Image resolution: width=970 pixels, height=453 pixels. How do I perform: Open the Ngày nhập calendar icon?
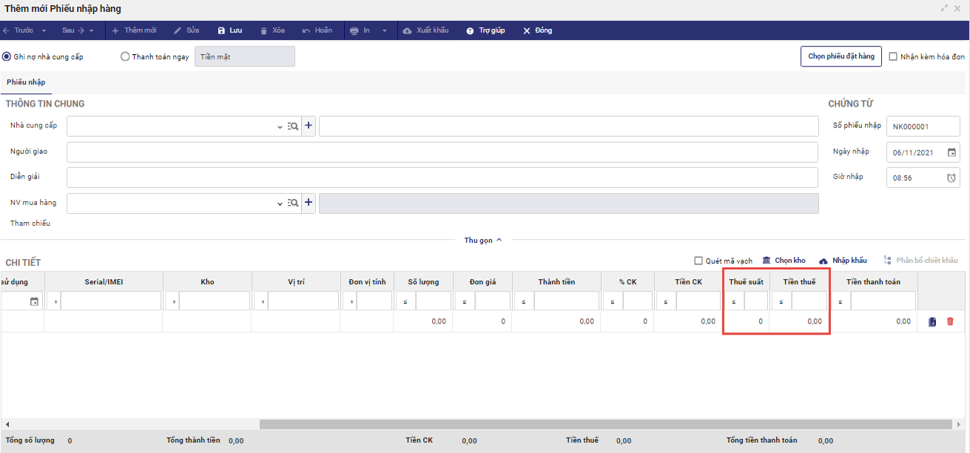pos(952,152)
